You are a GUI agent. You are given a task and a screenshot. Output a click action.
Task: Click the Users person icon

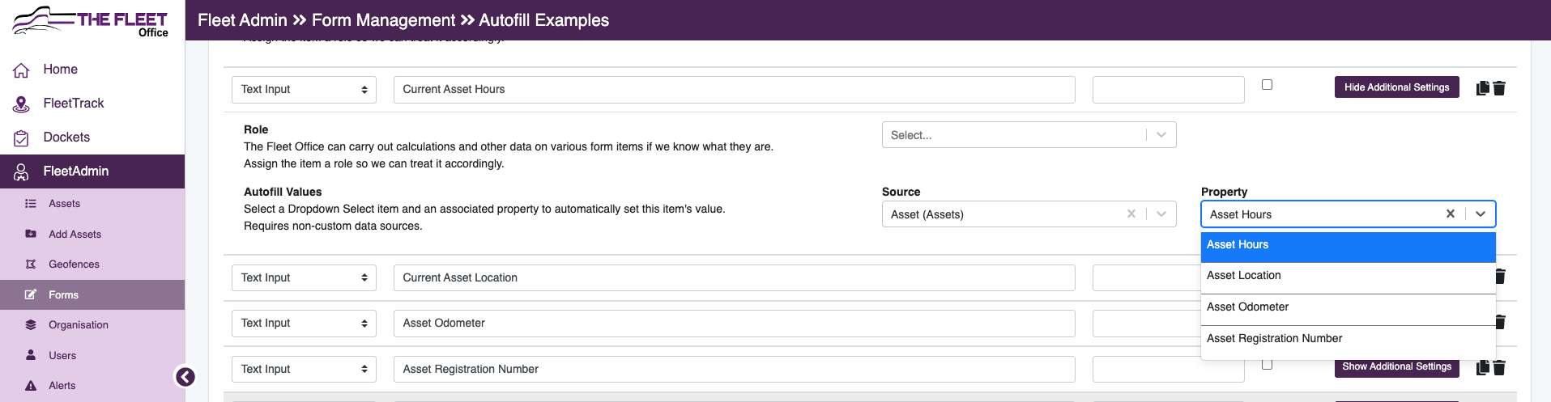tap(31, 355)
